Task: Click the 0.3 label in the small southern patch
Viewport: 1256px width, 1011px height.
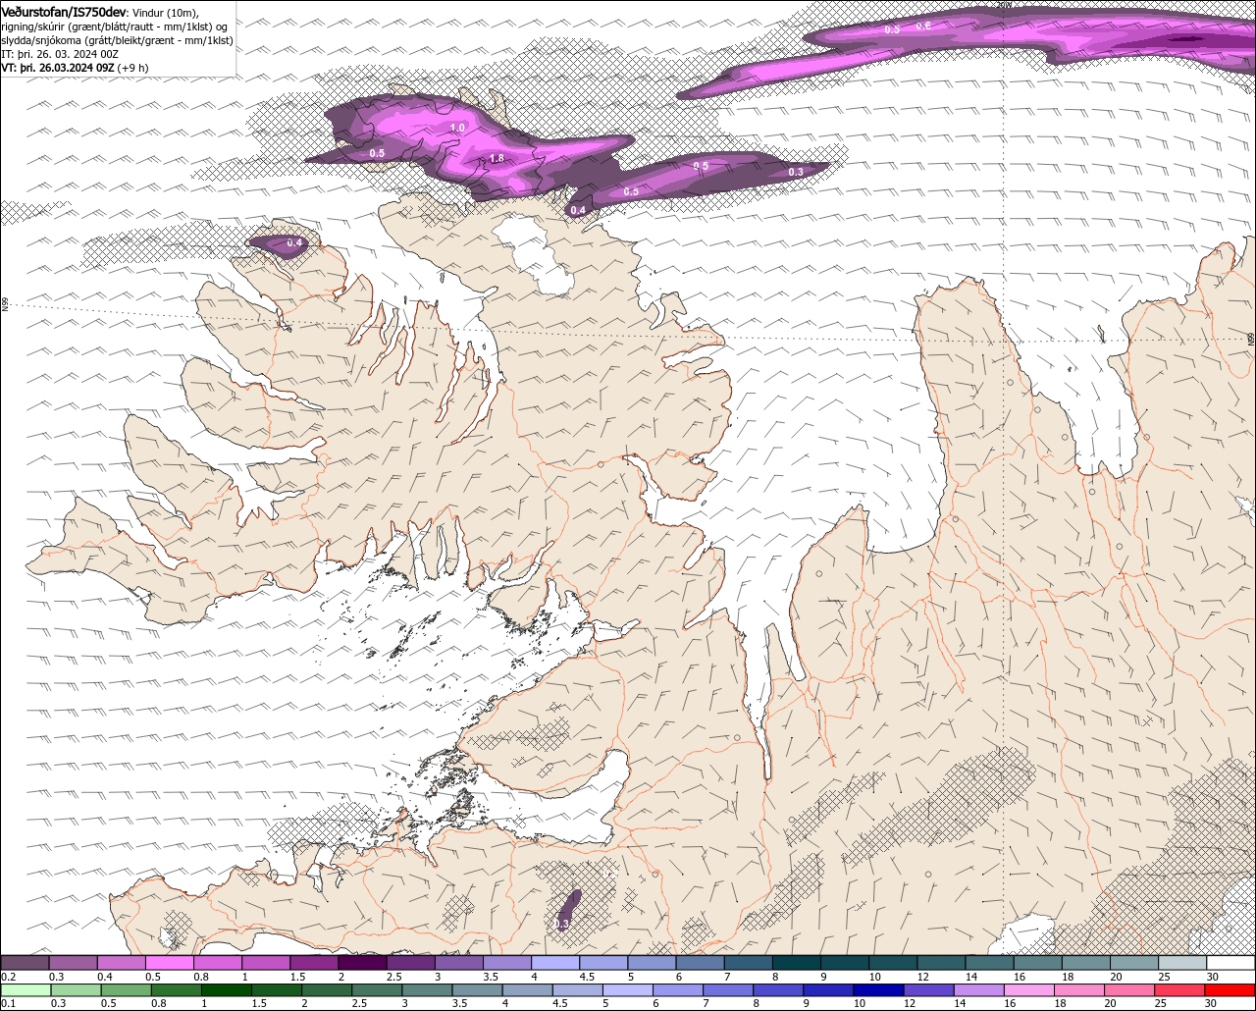Action: coord(563,925)
